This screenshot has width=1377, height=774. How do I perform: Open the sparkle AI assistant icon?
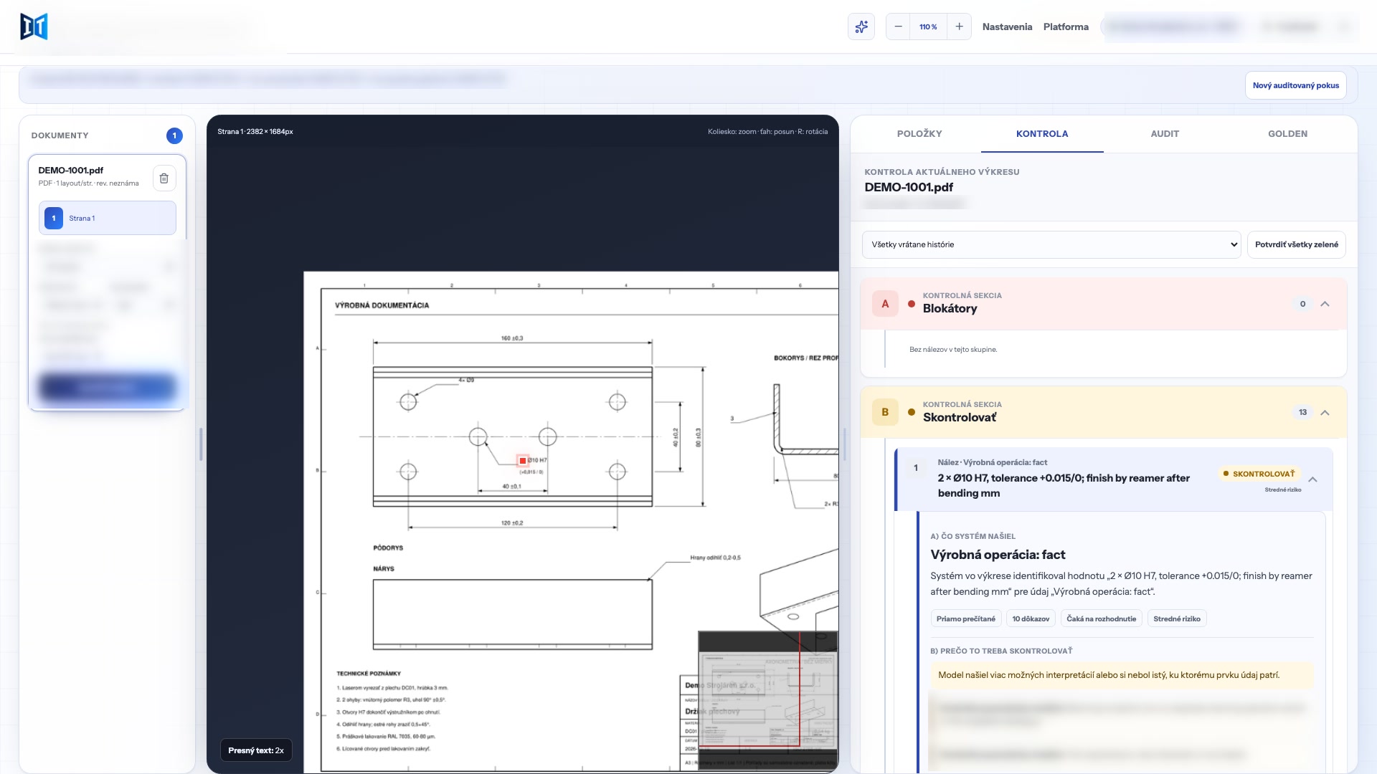[861, 27]
